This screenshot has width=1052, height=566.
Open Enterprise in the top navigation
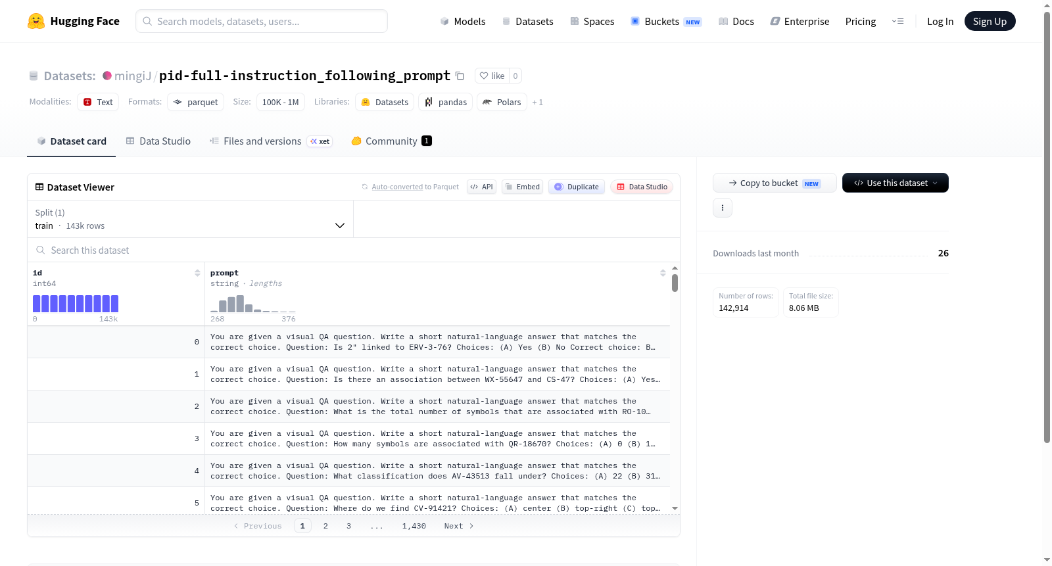click(x=800, y=21)
